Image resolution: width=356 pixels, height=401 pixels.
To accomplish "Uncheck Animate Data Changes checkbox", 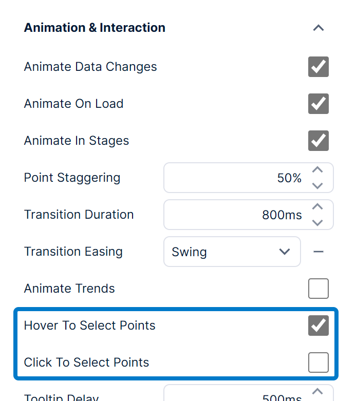I will tap(318, 67).
